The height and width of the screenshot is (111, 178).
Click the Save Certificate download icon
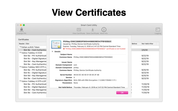pyautogui.click(x=93, y=30)
